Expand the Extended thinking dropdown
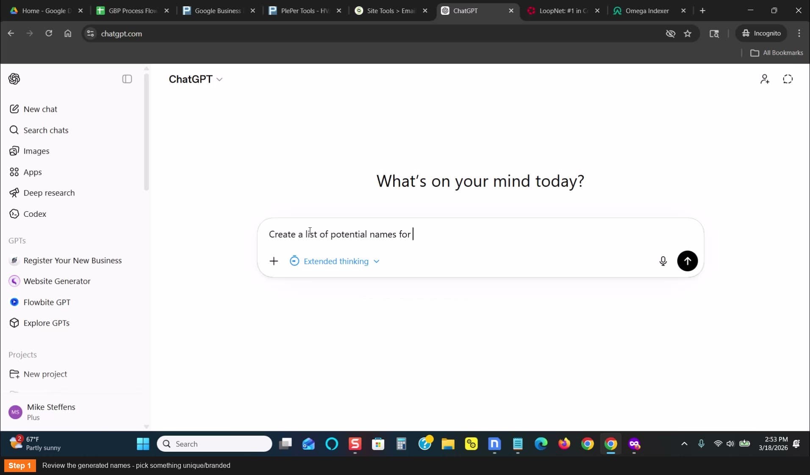The height and width of the screenshot is (475, 810). coord(335,261)
